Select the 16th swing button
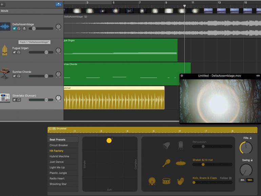This screenshot has height=196, width=261. [250, 180]
